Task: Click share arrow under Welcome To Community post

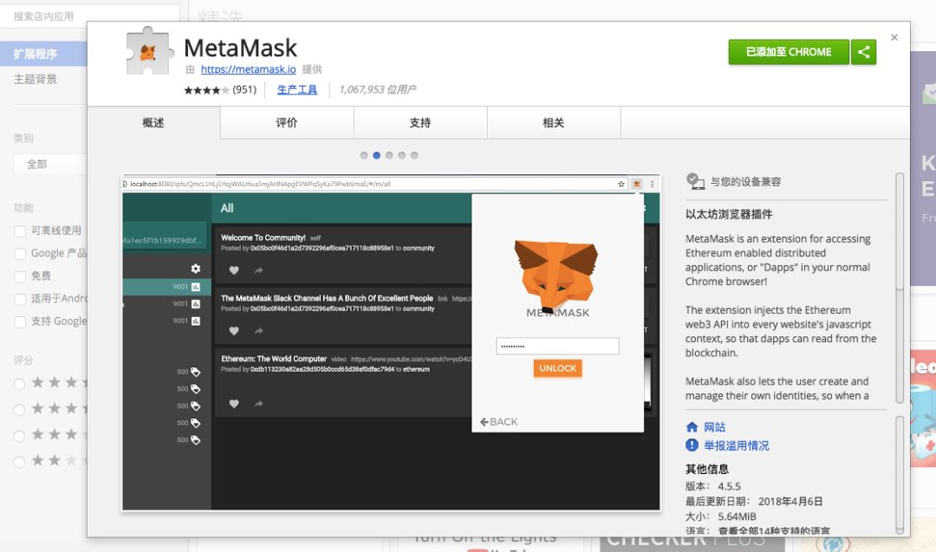Action: pyautogui.click(x=258, y=270)
